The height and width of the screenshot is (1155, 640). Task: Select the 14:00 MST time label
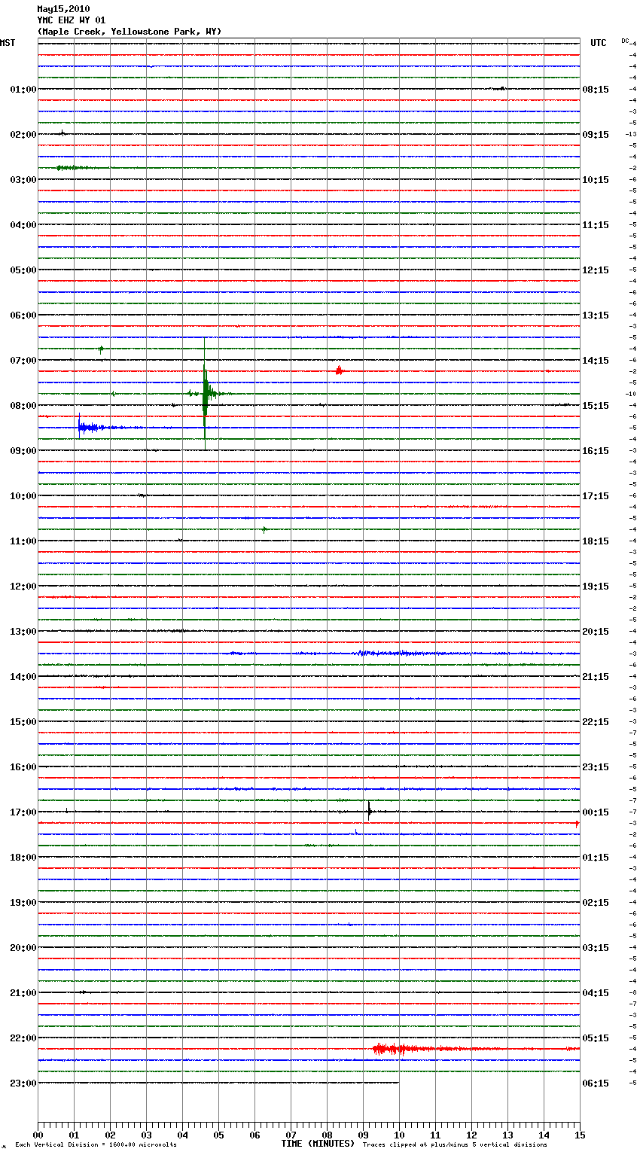[x=23, y=677]
